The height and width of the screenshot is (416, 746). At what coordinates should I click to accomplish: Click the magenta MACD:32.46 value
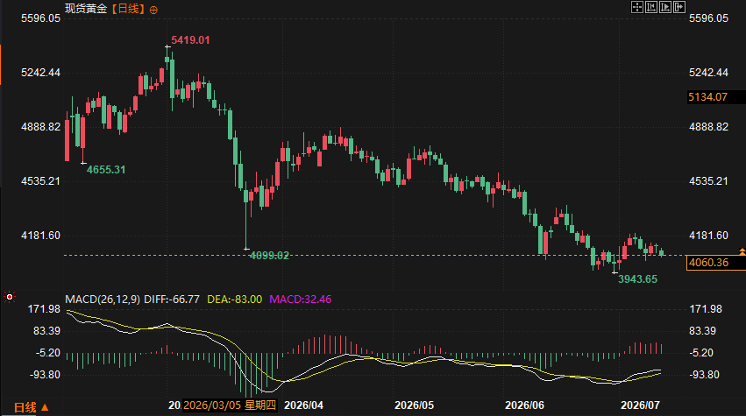click(300, 300)
